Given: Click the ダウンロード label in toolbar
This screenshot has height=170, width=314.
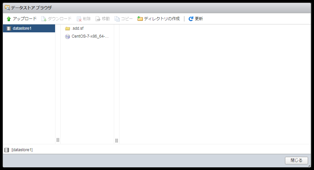Looking at the screenshot, I should [59, 18].
